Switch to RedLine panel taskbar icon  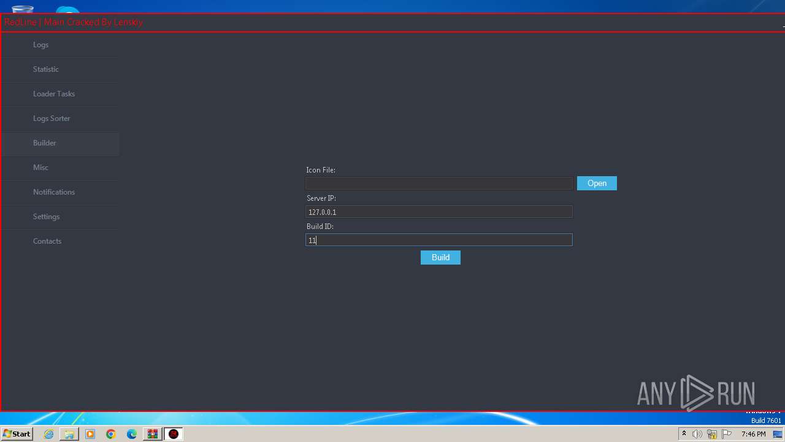pyautogui.click(x=174, y=434)
